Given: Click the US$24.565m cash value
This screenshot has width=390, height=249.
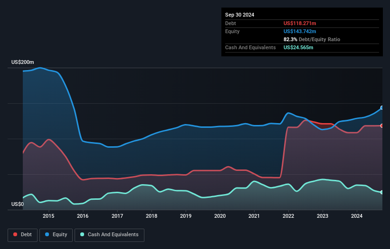Looking at the screenshot, I should [298, 47].
